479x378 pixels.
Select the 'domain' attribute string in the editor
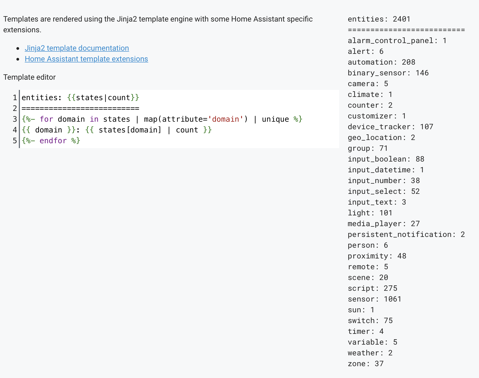[x=225, y=119]
